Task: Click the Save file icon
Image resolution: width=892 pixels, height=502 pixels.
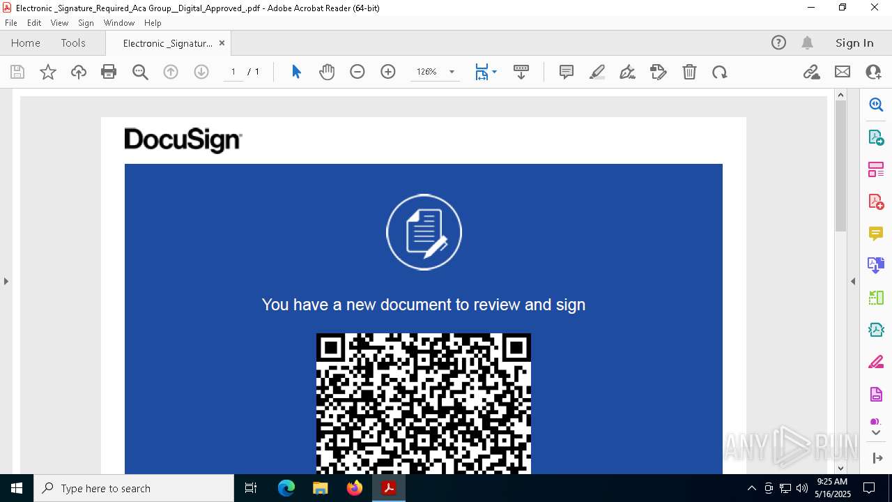Action: click(x=17, y=72)
